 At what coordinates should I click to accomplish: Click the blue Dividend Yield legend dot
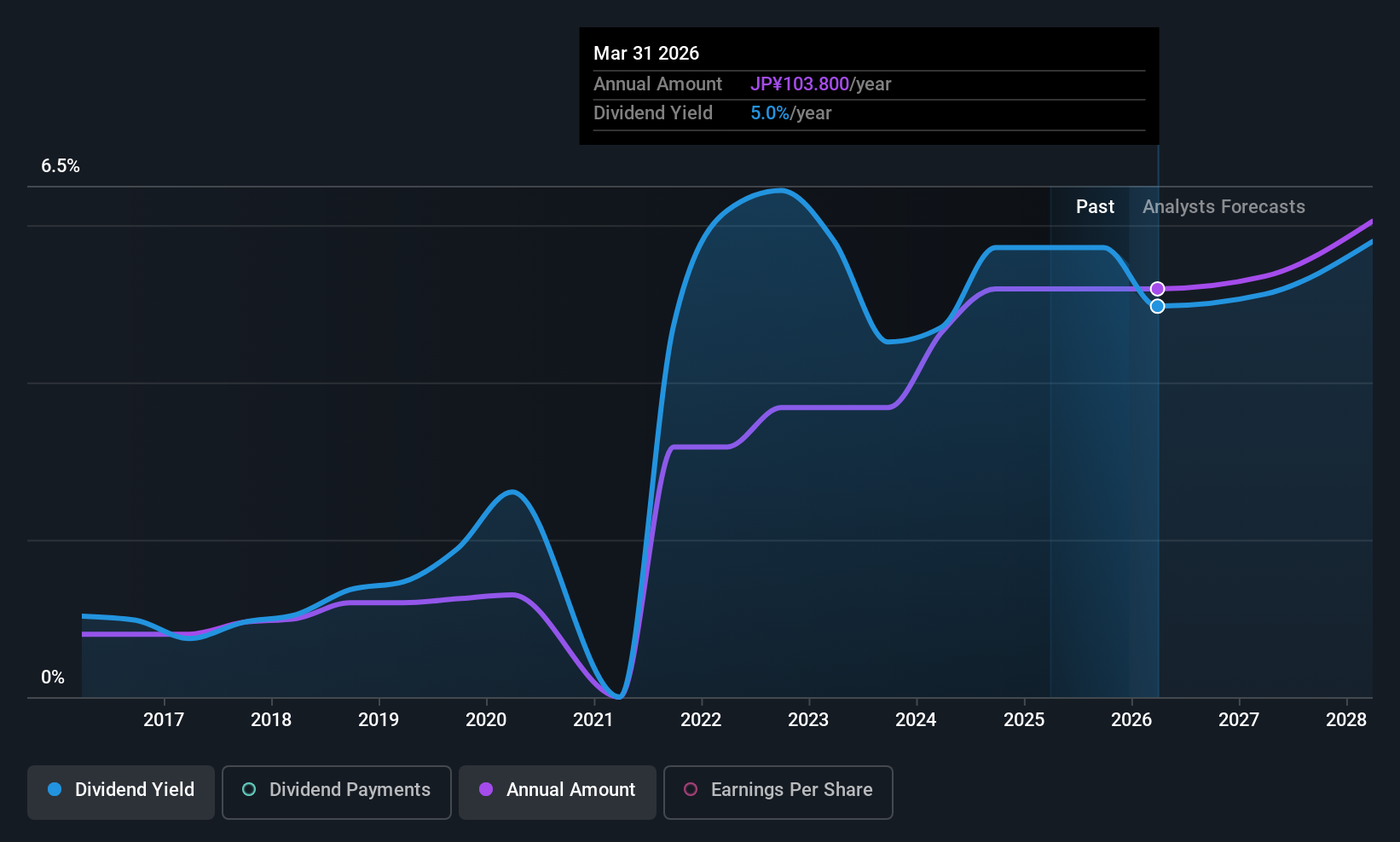[x=55, y=789]
